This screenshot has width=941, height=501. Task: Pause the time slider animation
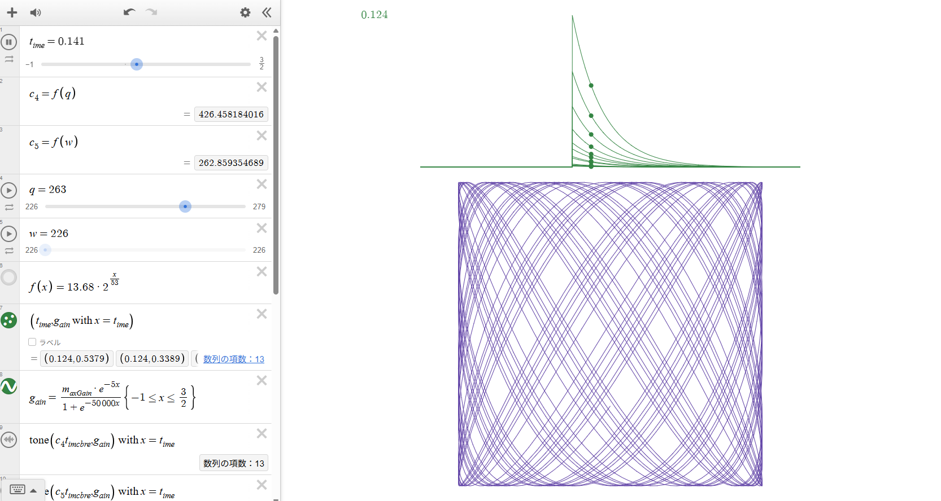point(9,42)
